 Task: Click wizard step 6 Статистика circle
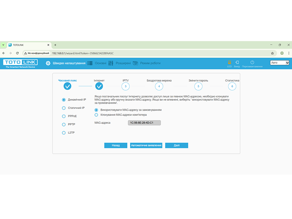coord(232,87)
